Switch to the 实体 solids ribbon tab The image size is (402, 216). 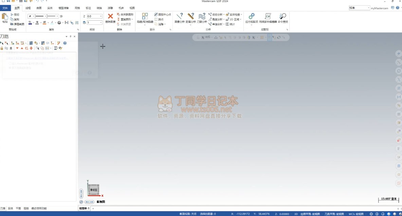[50, 8]
